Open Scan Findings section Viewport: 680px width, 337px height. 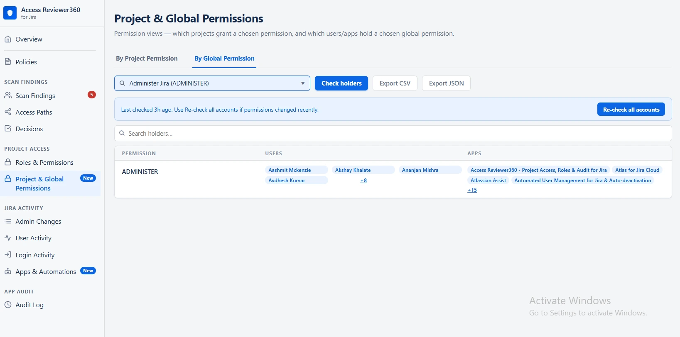[x=35, y=95]
